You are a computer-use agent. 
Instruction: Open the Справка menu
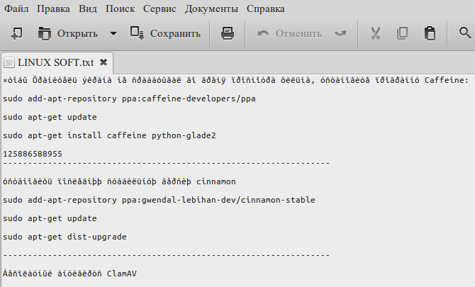[266, 9]
